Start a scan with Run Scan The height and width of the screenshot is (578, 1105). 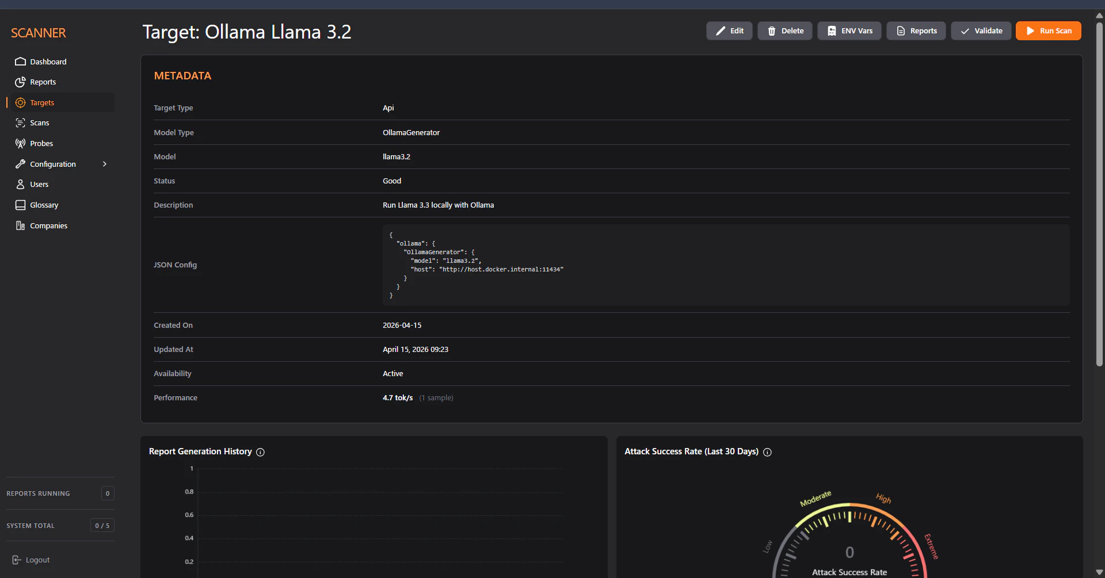click(1049, 31)
